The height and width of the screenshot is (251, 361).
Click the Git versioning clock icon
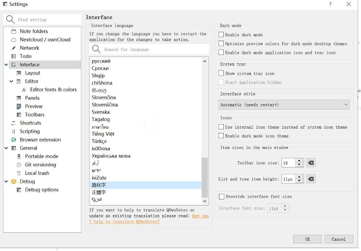click(19, 165)
